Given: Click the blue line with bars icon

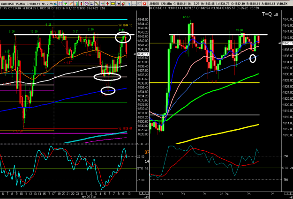Looking at the screenshot, I should click(102, 4).
